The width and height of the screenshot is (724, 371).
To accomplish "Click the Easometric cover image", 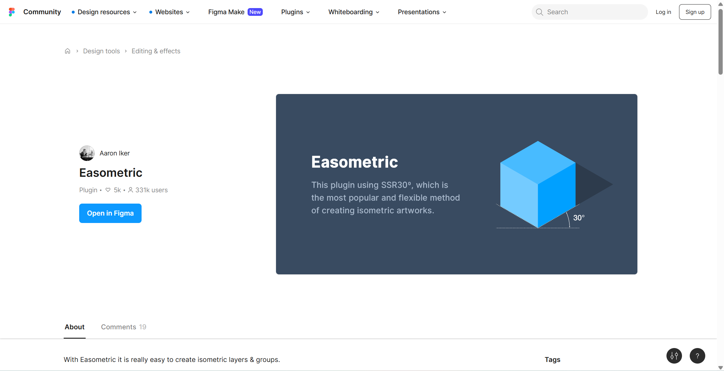I will [456, 184].
